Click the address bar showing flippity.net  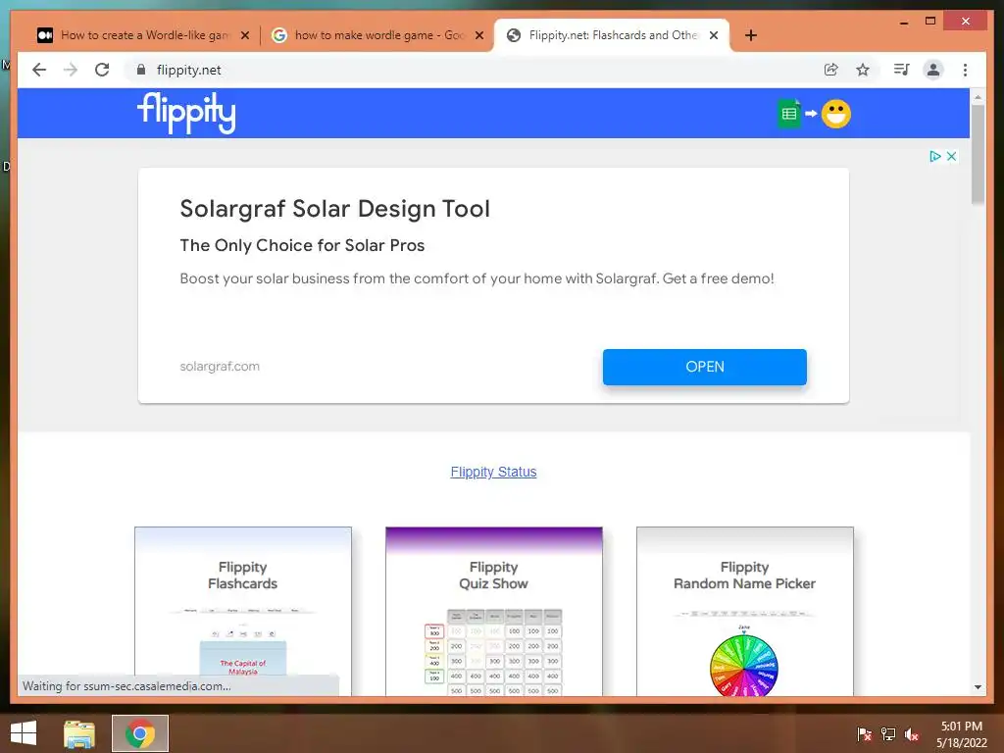tap(474, 70)
